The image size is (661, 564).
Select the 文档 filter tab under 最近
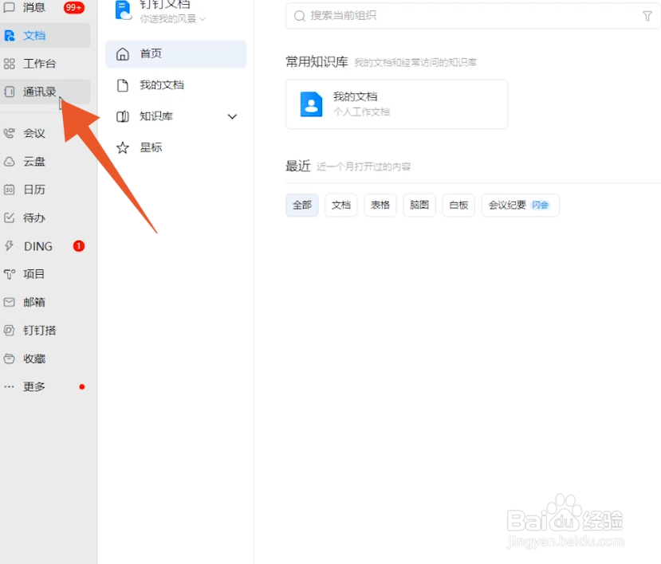341,206
